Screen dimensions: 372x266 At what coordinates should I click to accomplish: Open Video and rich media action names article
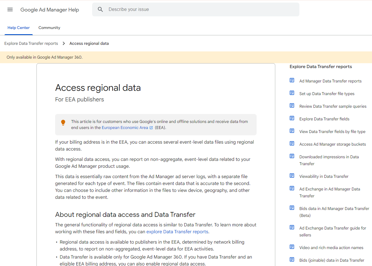(x=331, y=248)
